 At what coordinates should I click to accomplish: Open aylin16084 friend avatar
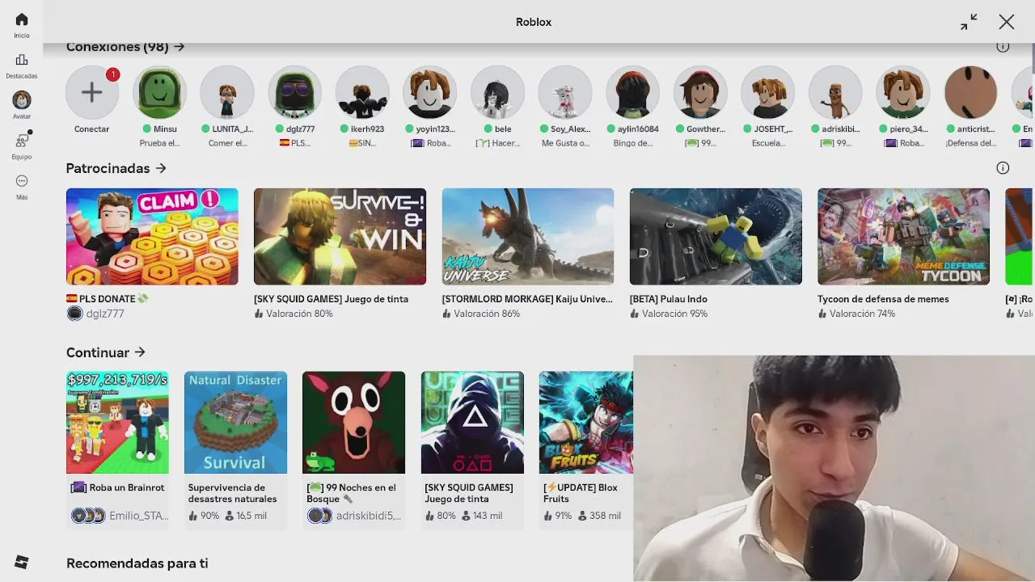(x=632, y=92)
